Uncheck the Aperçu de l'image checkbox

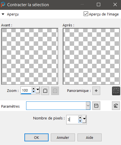[x=86, y=14]
